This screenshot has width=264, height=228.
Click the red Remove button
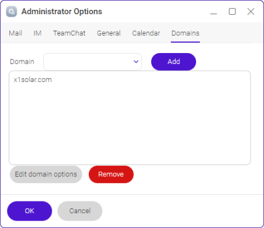[x=111, y=174]
